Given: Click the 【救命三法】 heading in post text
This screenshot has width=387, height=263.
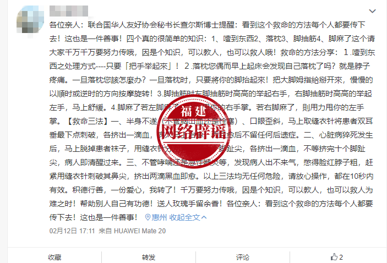Looking at the screenshot, I should point(88,121).
